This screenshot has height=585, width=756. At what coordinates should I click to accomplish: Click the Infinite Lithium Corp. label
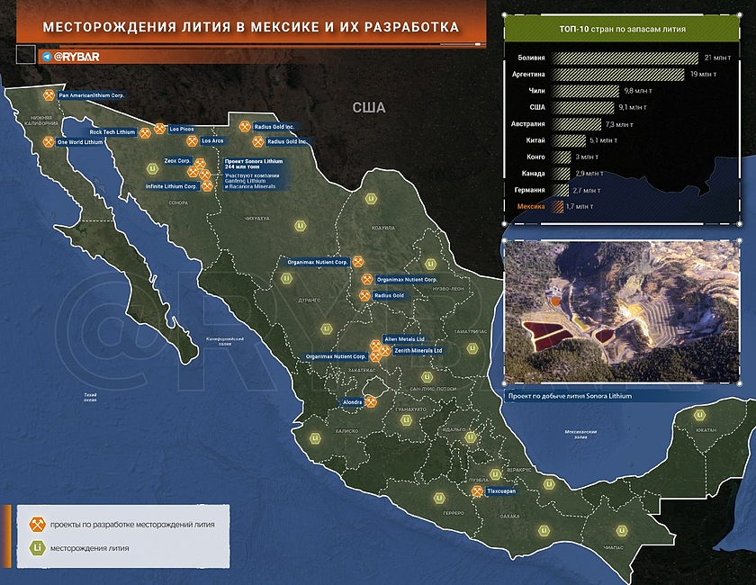click(171, 186)
